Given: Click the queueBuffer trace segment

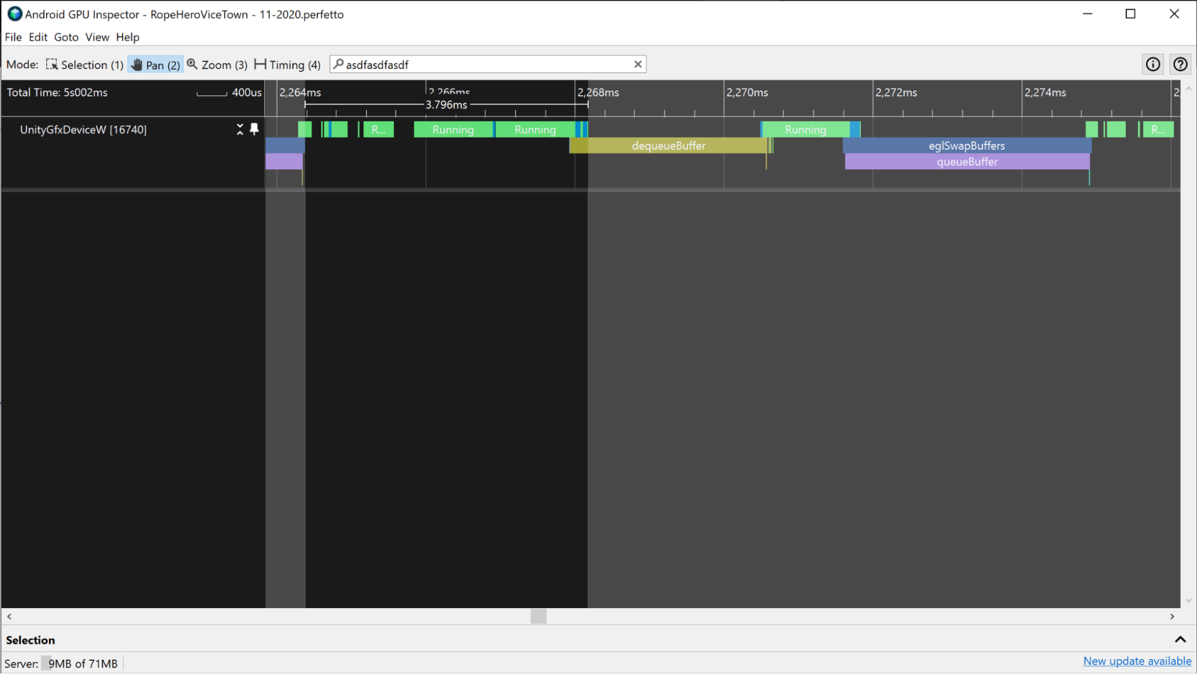Looking at the screenshot, I should (x=966, y=161).
